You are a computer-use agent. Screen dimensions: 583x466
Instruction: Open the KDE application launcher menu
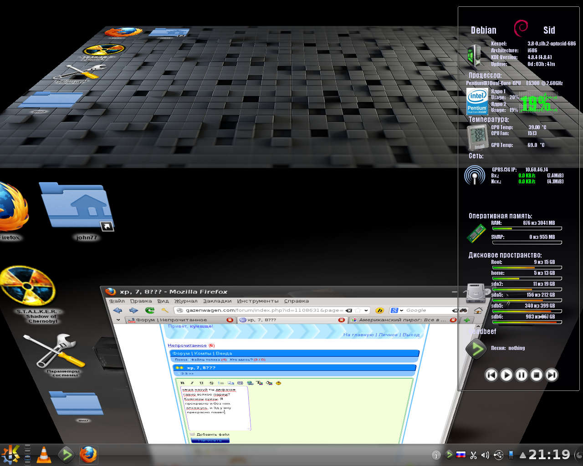click(x=10, y=454)
